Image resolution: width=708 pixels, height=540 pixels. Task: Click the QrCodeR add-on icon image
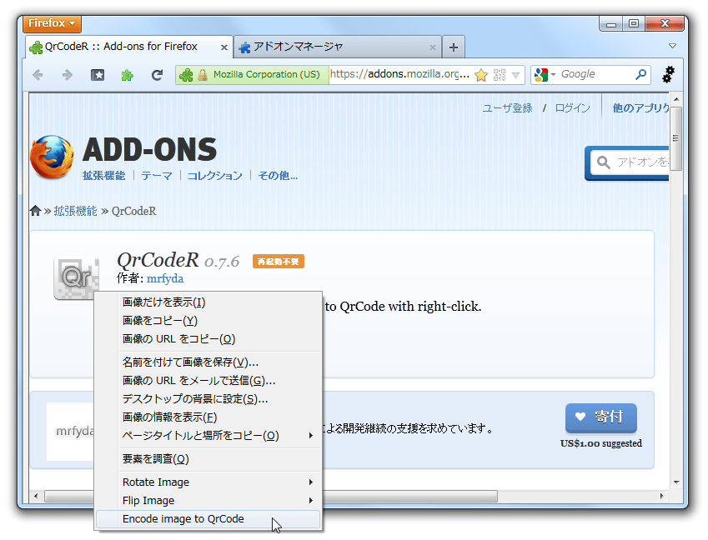[x=77, y=277]
